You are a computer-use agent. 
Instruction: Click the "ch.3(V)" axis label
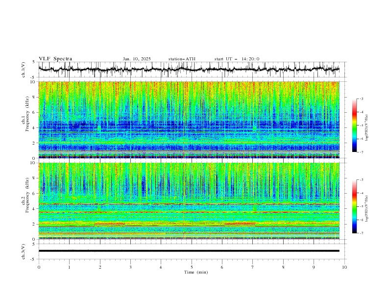24,251
